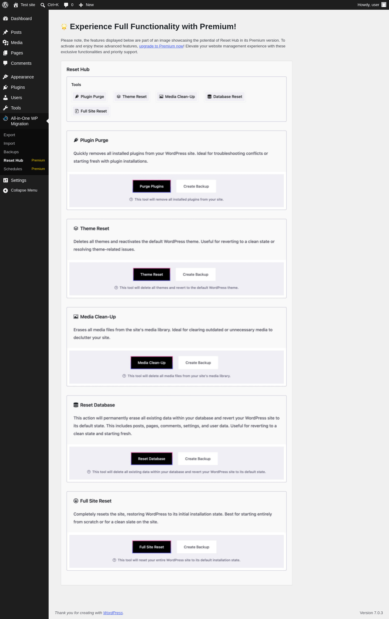Image resolution: width=389 pixels, height=619 pixels.
Task: Select Reset Hub in the sidebar submenu
Action: pyautogui.click(x=24, y=161)
